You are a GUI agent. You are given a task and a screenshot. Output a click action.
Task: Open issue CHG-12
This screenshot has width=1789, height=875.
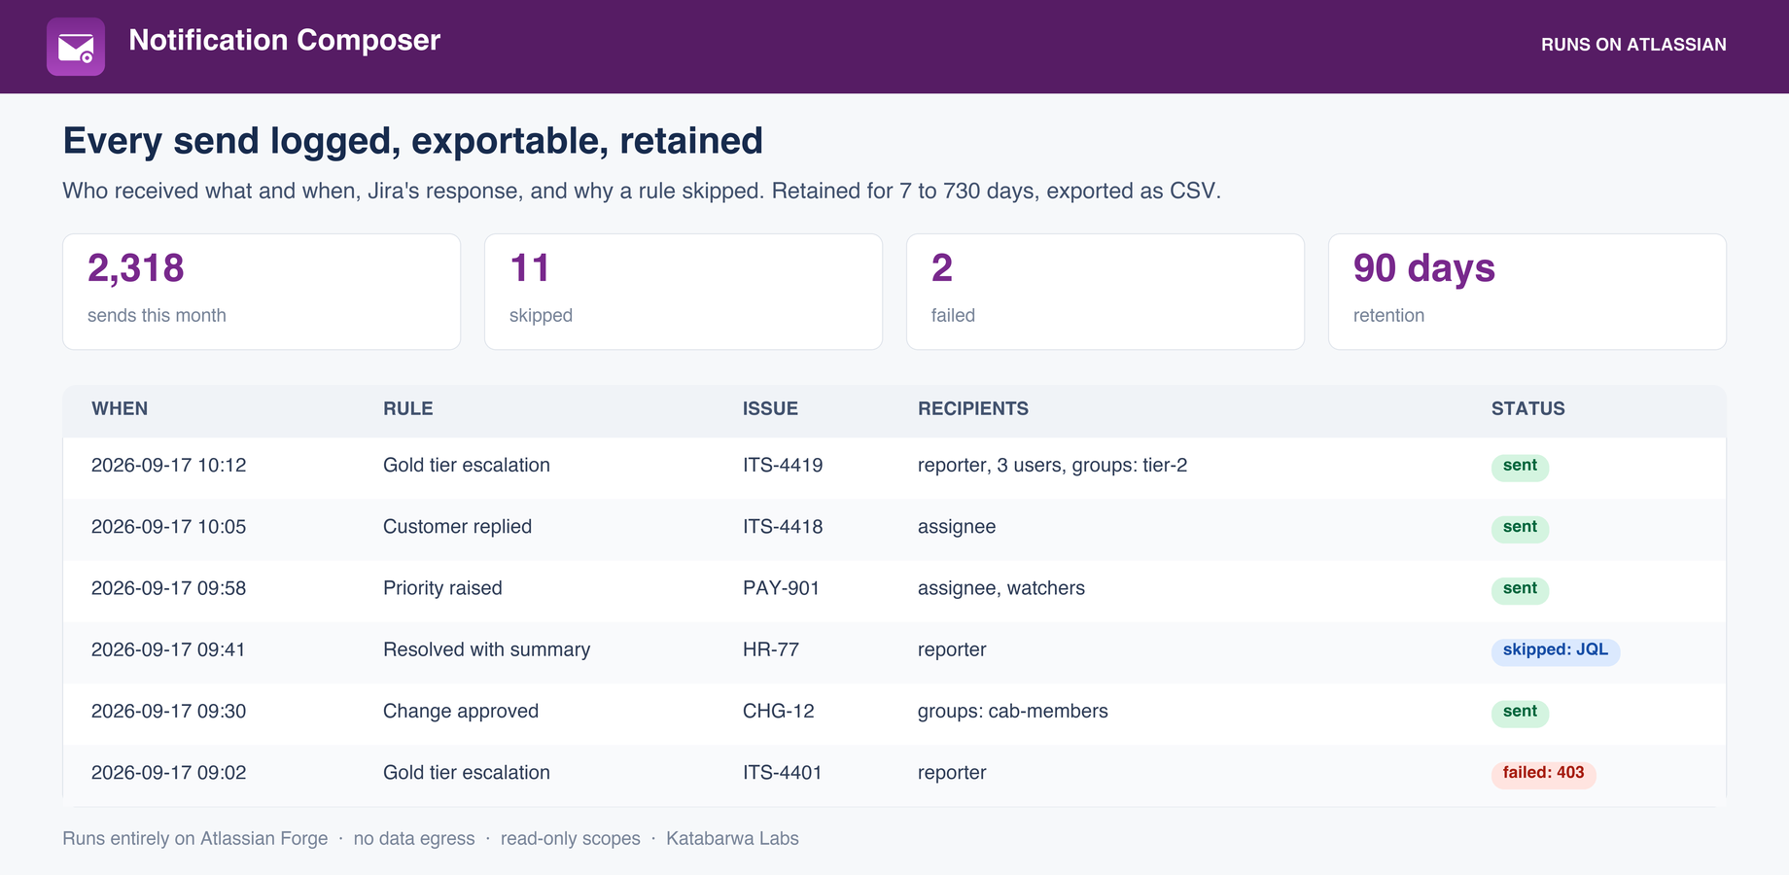point(779,712)
